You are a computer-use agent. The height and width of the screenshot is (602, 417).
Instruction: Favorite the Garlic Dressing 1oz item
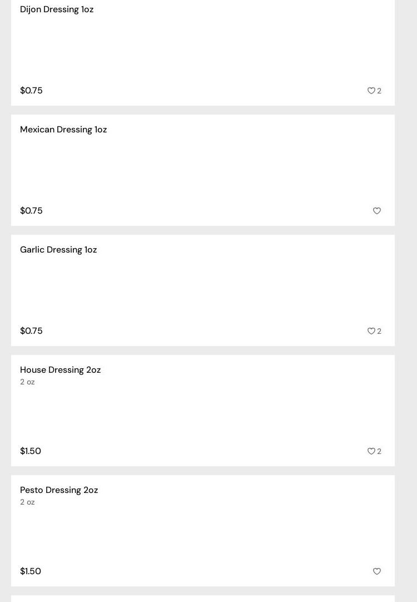[371, 331]
